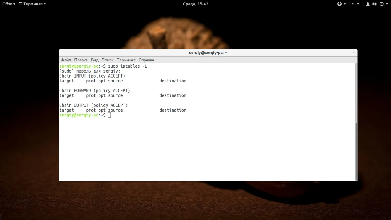The height and width of the screenshot is (220, 391).
Task: Click the notification bell icon
Action: 368,4
